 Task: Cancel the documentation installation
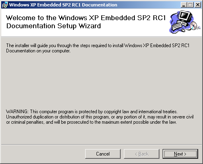click(x=103, y=154)
